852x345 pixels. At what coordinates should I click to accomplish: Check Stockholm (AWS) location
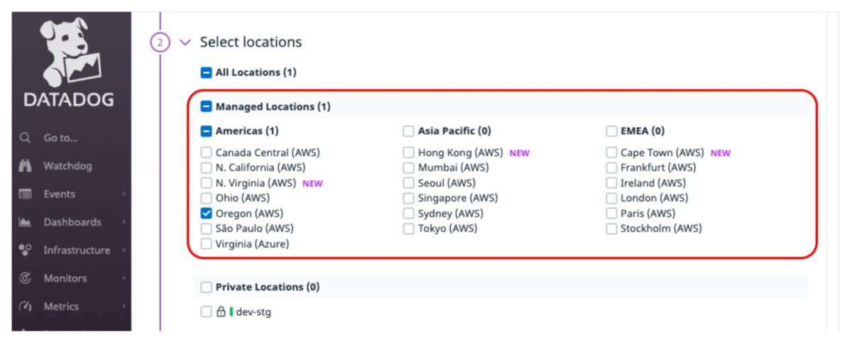pos(611,229)
